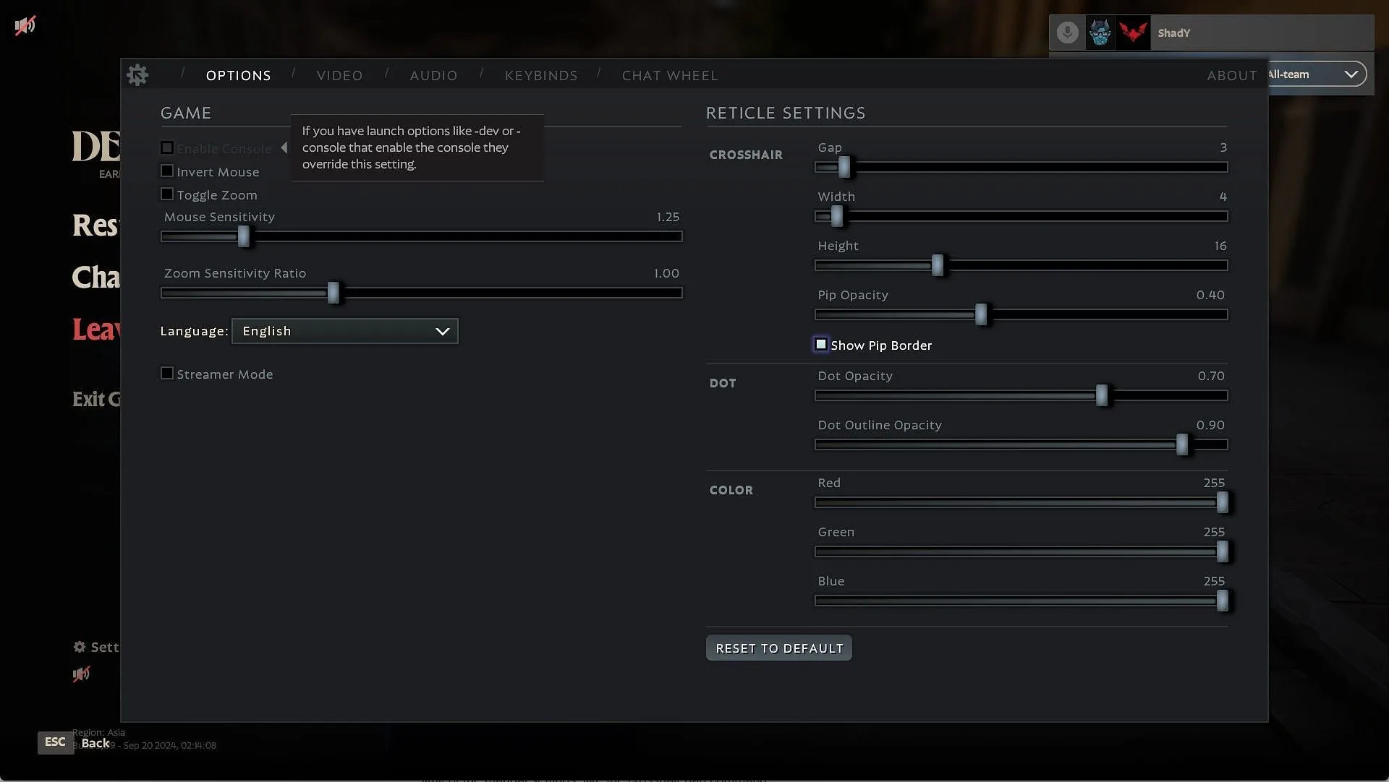Adjust the Mouse Sensitivity slider
The image size is (1389, 782).
(242, 236)
